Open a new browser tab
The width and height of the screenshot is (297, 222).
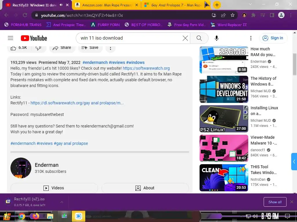coord(217,5)
